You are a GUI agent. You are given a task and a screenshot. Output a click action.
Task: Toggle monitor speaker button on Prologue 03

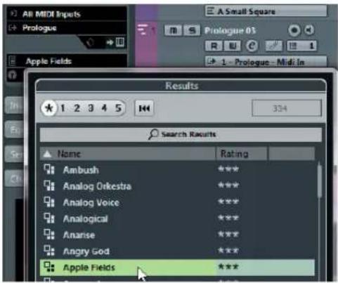309,30
